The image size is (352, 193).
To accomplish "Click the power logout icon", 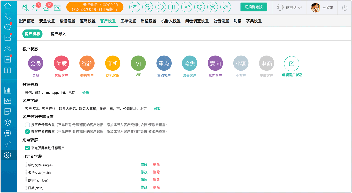I will [x=345, y=8].
